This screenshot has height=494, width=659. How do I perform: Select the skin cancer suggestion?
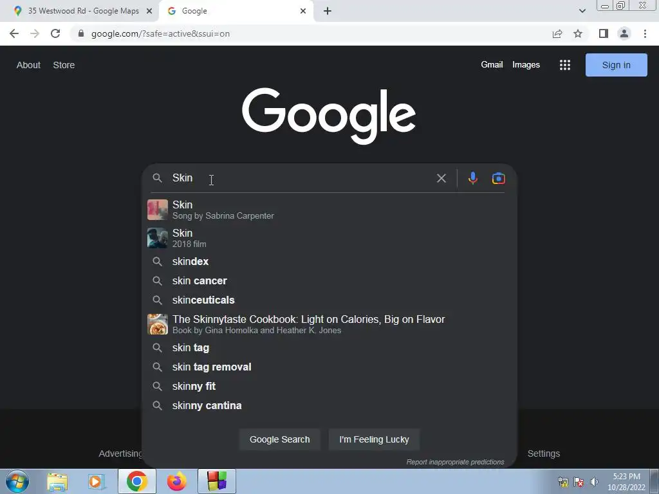point(329,280)
